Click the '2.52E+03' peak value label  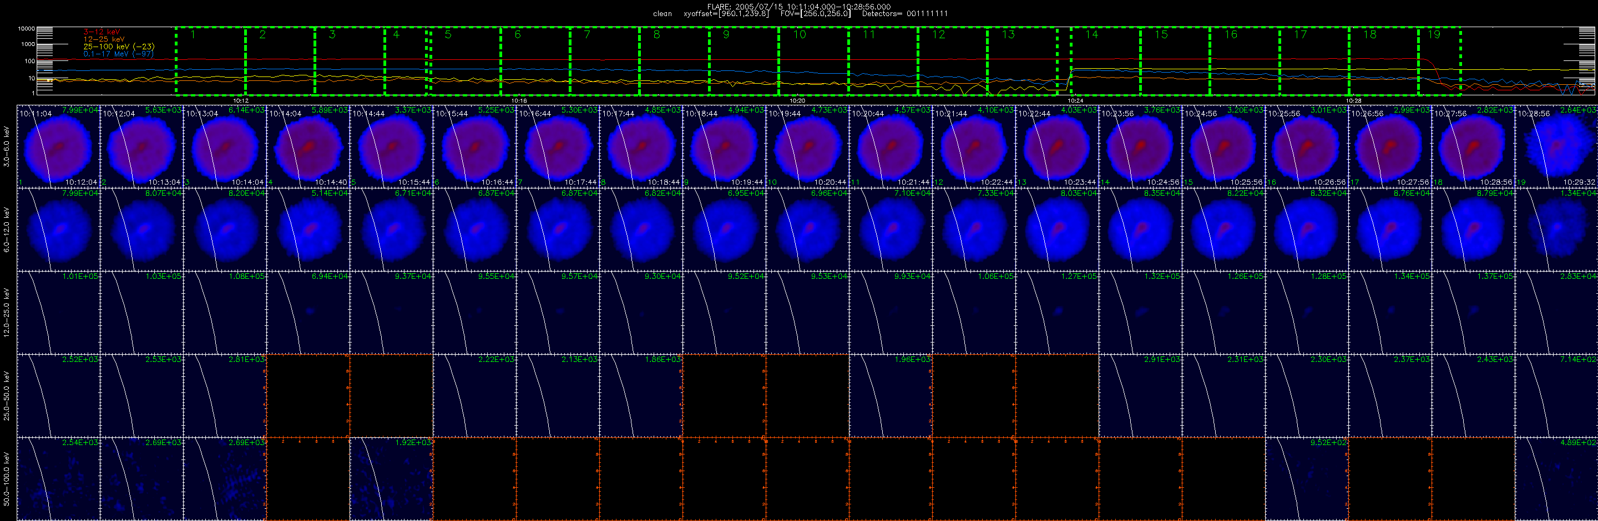[x=80, y=359]
